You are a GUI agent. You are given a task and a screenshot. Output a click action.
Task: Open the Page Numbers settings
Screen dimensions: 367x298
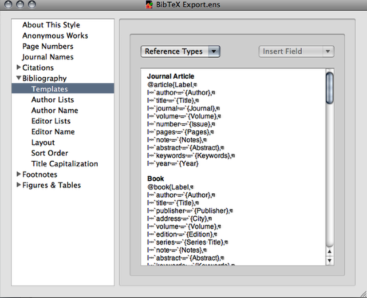[x=48, y=47]
